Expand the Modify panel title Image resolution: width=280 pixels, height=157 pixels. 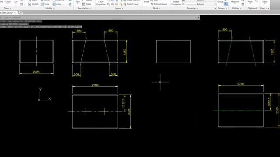[x=50, y=8]
